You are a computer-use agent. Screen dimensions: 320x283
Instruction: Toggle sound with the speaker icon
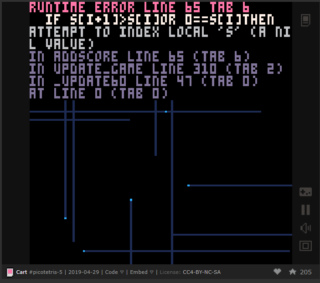click(x=305, y=228)
